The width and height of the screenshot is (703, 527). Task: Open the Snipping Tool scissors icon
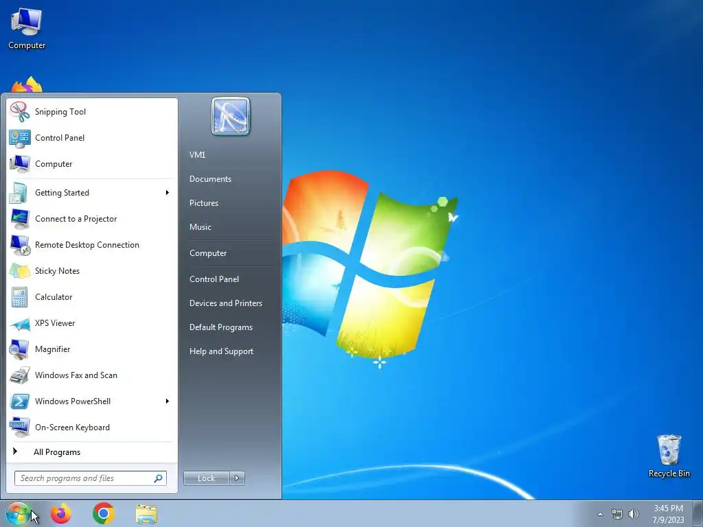pyautogui.click(x=20, y=112)
